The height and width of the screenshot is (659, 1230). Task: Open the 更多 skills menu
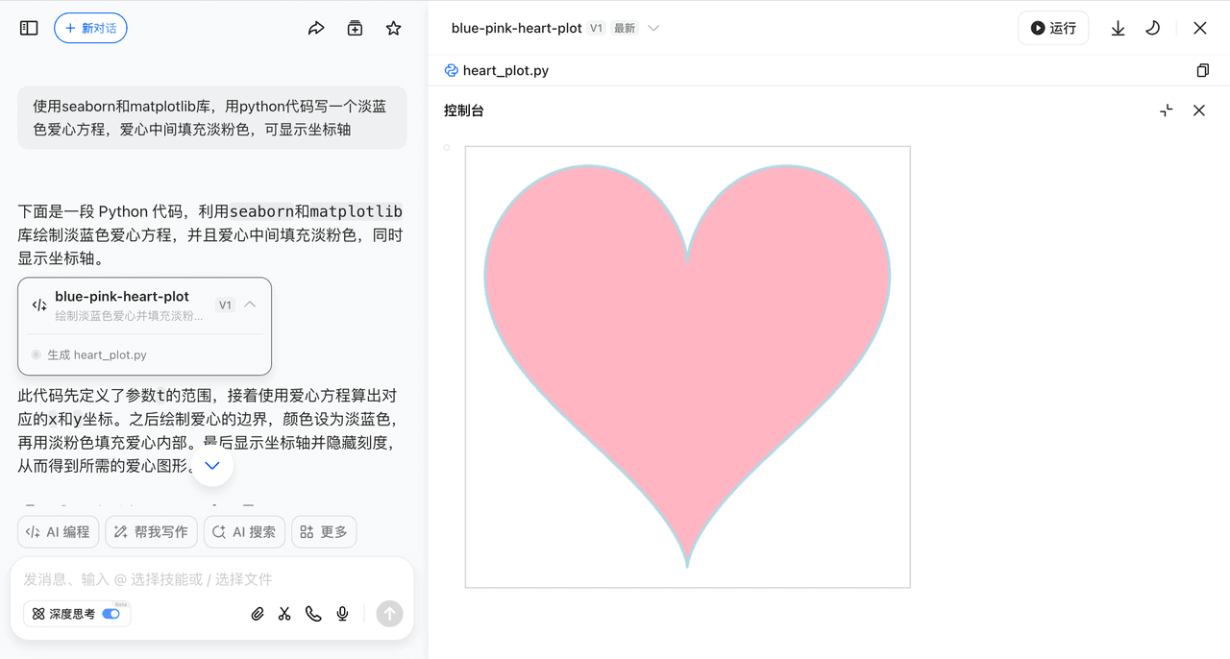(324, 531)
